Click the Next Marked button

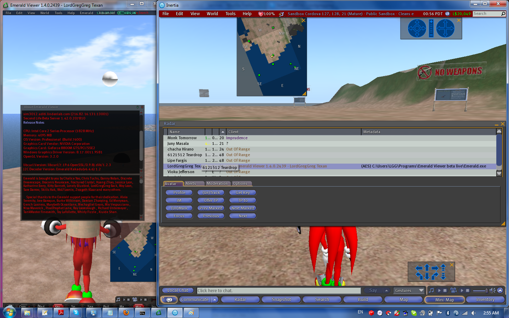(x=243, y=208)
